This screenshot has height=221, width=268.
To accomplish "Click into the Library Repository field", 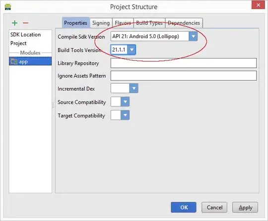I will tap(184, 63).
